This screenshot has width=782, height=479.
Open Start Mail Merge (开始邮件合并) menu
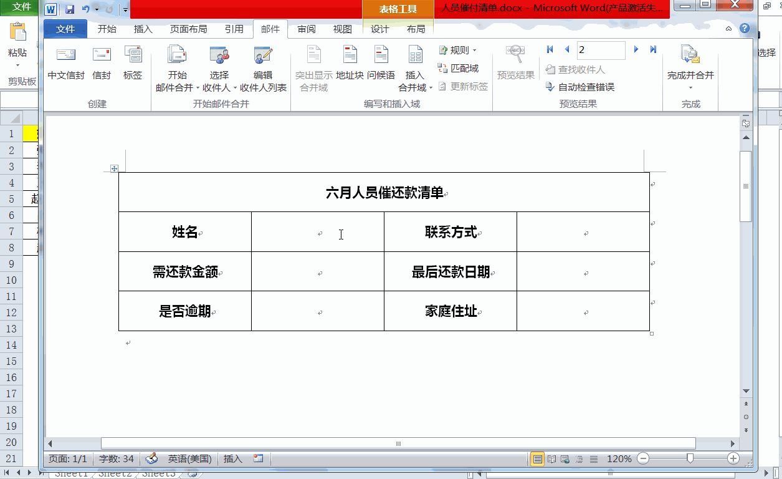(x=177, y=70)
